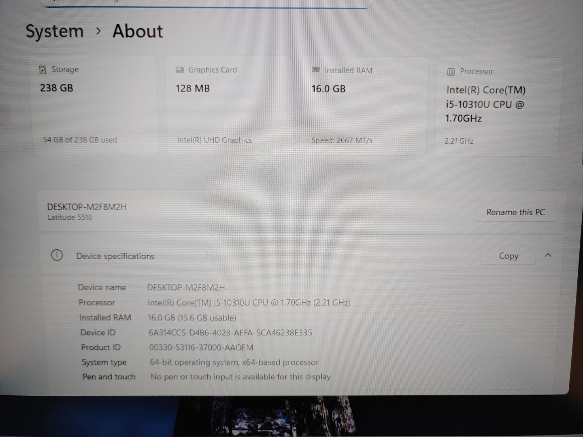The image size is (583, 437).
Task: Click the 54 GB of 238 GB used text
Action: (x=79, y=140)
